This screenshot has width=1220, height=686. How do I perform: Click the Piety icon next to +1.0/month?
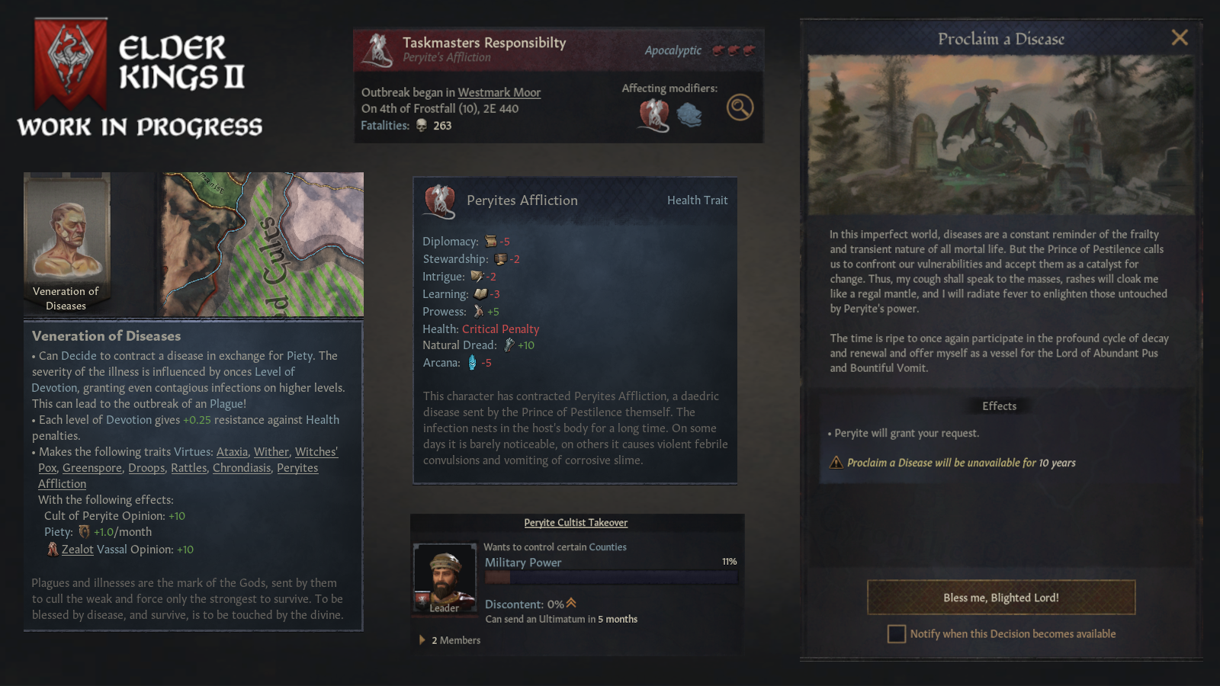click(x=85, y=532)
